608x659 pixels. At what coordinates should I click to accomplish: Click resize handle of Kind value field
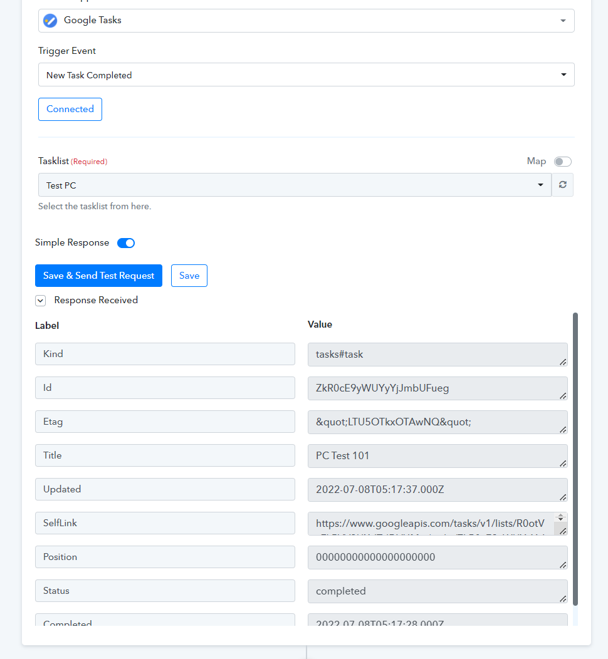[563, 362]
